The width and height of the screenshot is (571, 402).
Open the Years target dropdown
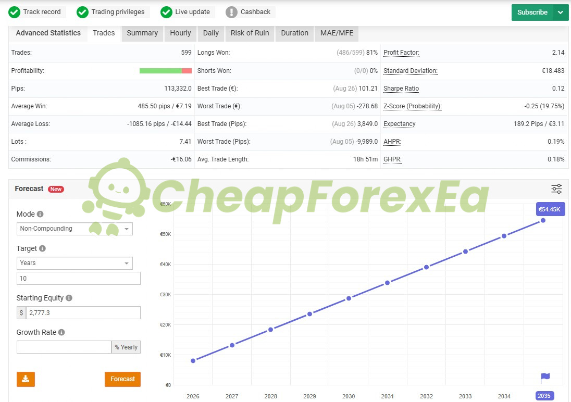(x=75, y=263)
